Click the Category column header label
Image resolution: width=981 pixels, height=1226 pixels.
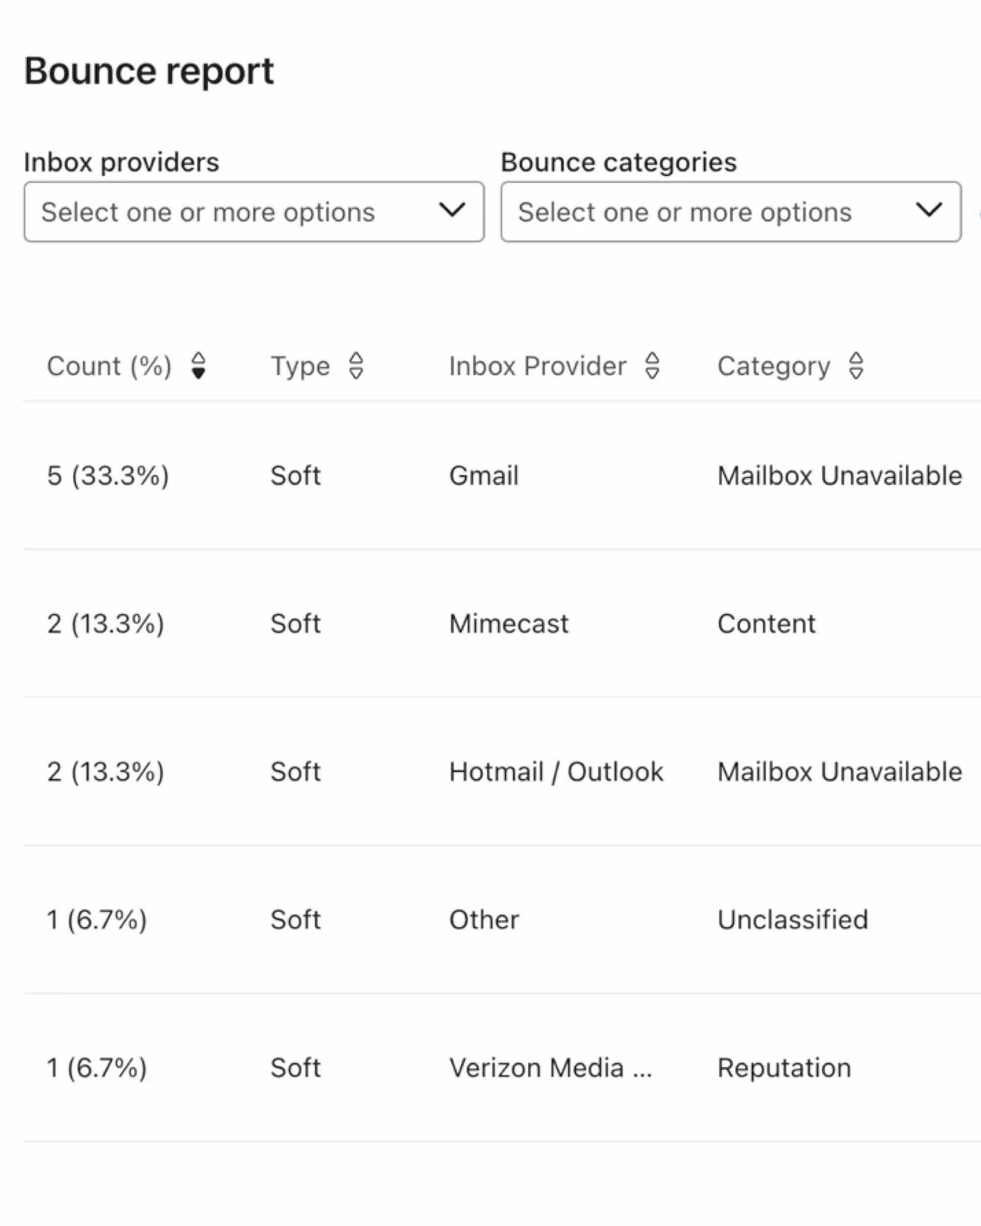(x=774, y=366)
